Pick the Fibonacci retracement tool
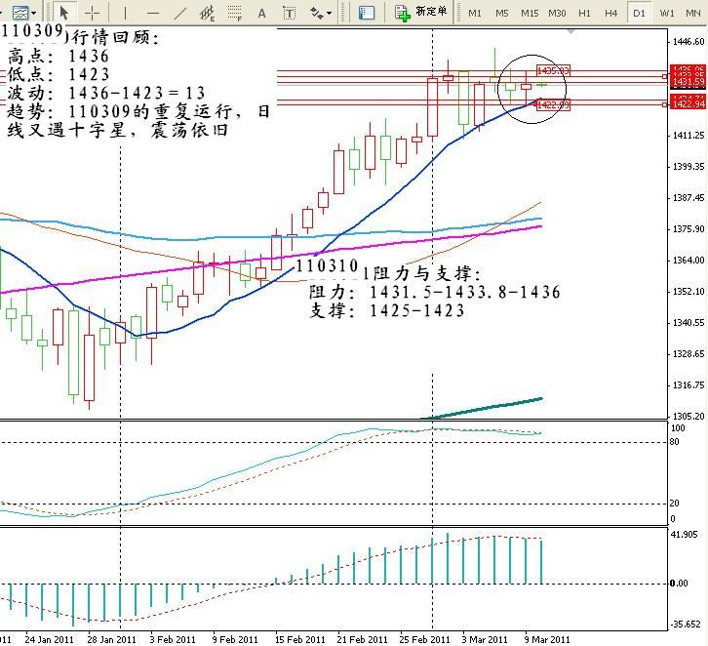Image resolution: width=708 pixels, height=646 pixels. pyautogui.click(x=235, y=13)
